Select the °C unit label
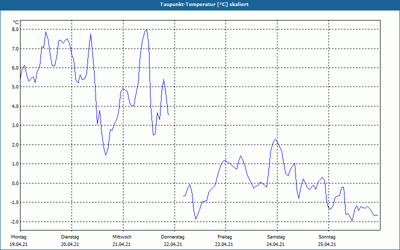This screenshot has width=400, height=250. click(16, 22)
